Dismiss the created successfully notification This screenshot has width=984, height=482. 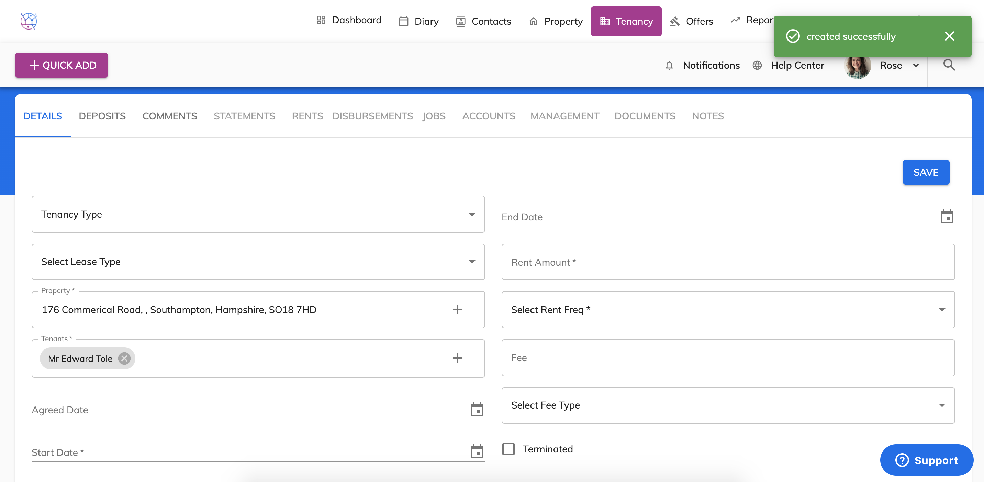pyautogui.click(x=949, y=36)
